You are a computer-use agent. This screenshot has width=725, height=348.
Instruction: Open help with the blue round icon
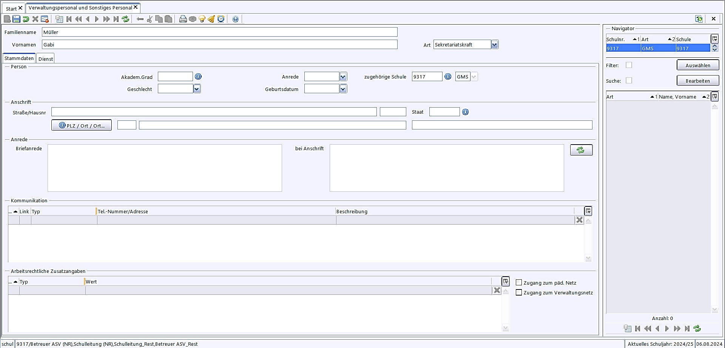tap(235, 19)
